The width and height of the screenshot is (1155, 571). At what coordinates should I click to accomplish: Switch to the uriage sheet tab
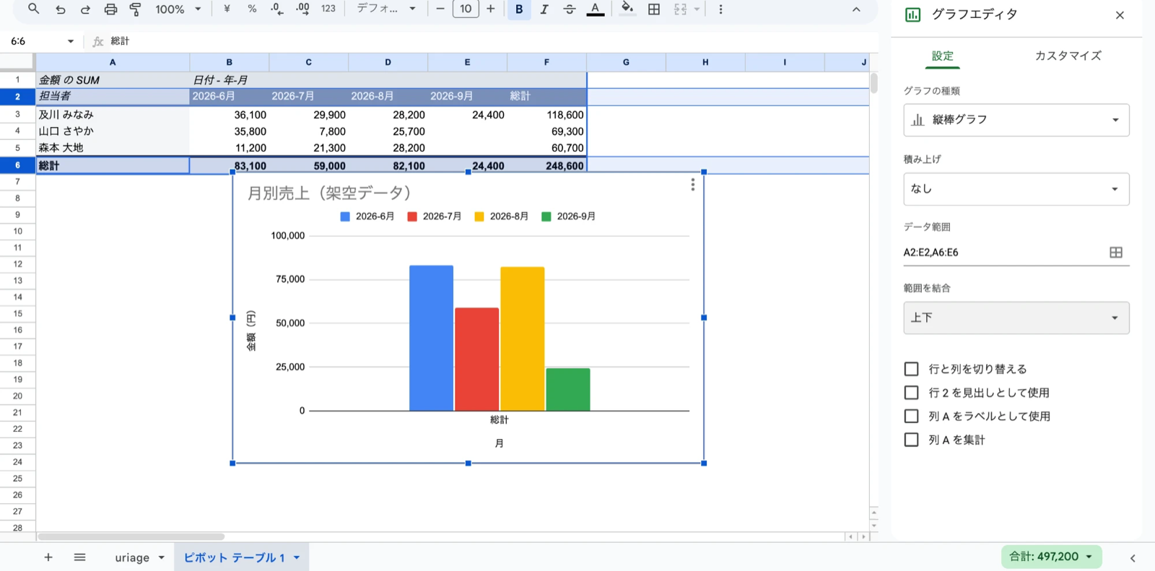[132, 557]
